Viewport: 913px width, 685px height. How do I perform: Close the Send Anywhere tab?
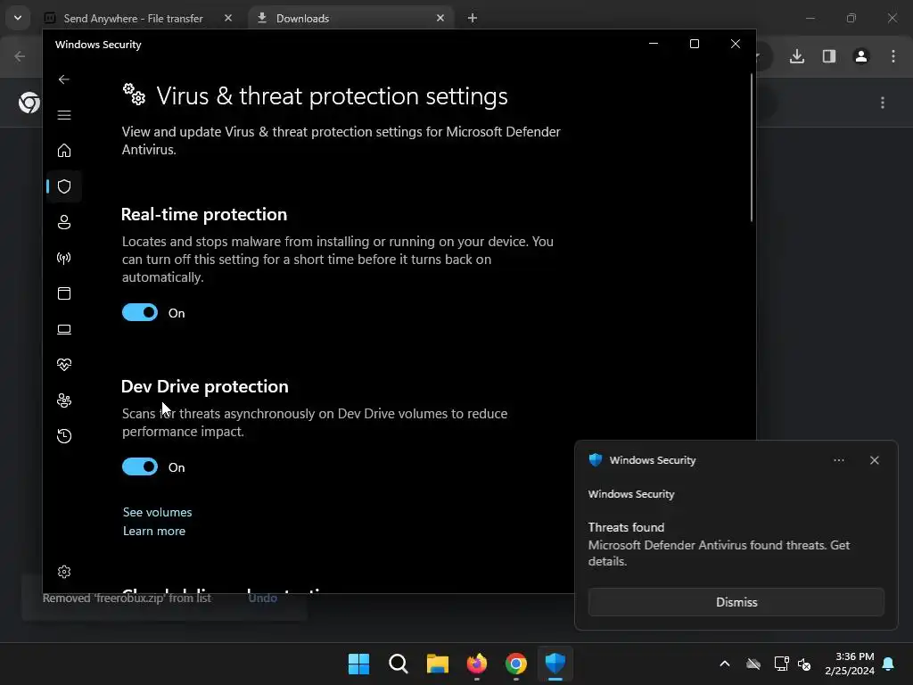[228, 18]
